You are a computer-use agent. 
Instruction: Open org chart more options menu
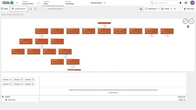point(191,21)
